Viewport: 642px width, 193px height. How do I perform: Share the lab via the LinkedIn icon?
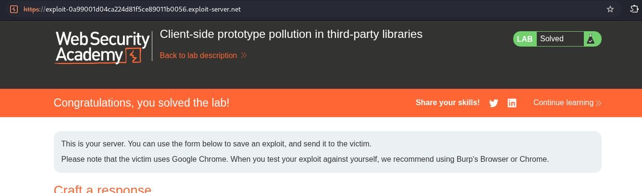pyautogui.click(x=512, y=103)
